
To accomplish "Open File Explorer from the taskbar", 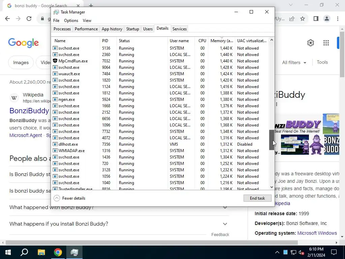I will coord(41,252).
